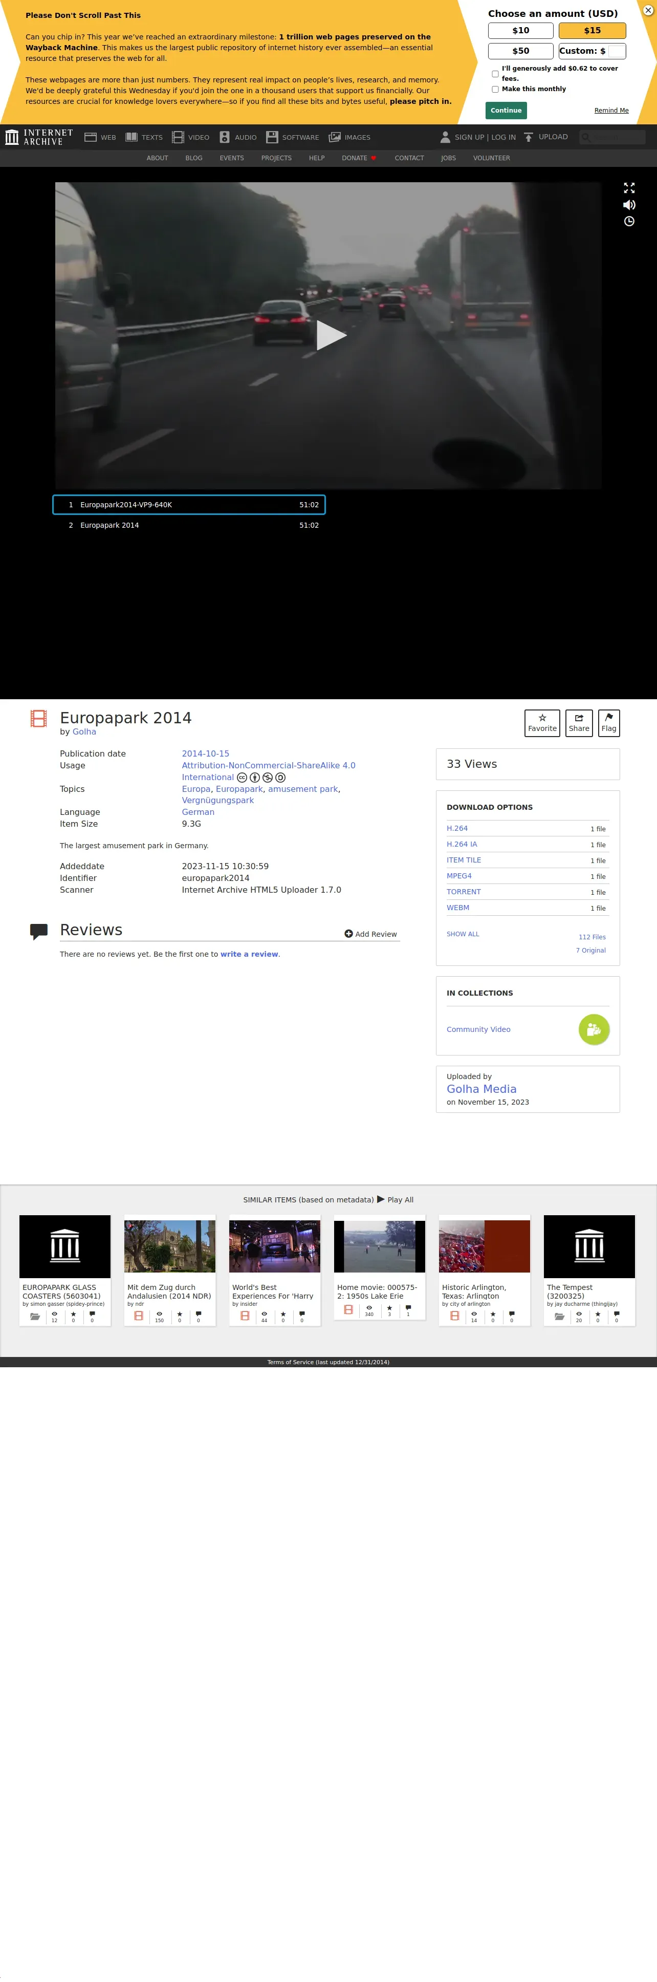Click the Upload arrow icon
Viewport: 657px width, 1982px height.
click(529, 137)
